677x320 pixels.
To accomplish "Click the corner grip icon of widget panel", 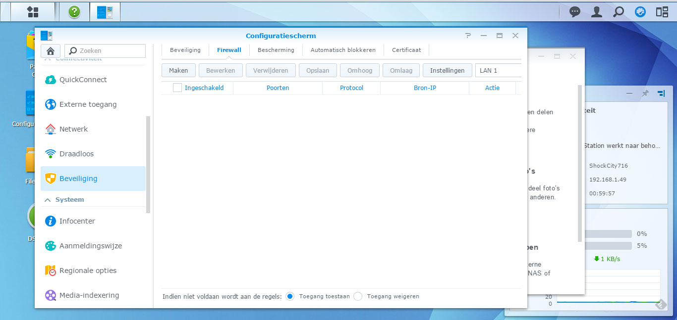I will (661, 304).
